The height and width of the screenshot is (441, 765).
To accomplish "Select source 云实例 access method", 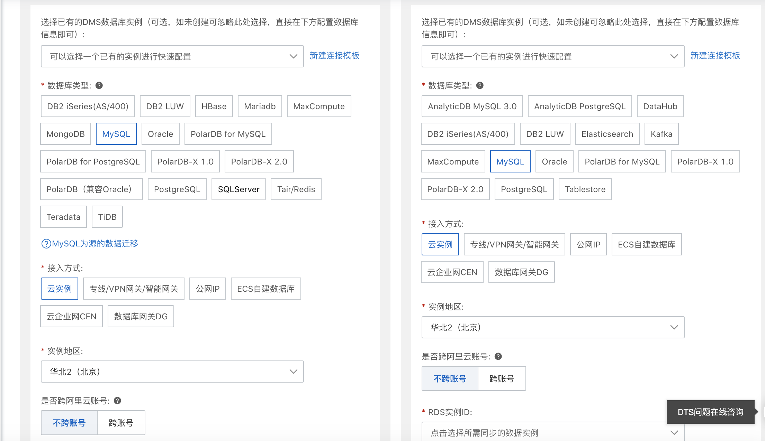I will [x=60, y=289].
